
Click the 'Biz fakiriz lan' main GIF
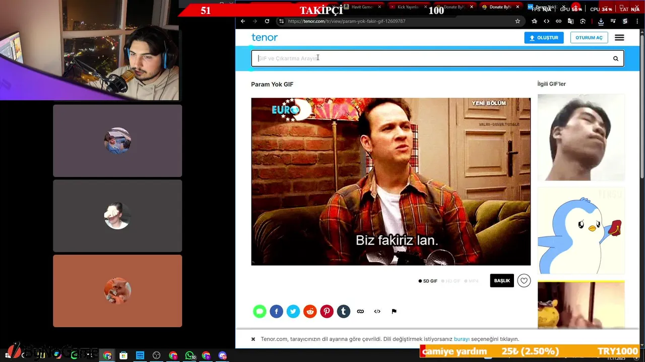pyautogui.click(x=391, y=182)
